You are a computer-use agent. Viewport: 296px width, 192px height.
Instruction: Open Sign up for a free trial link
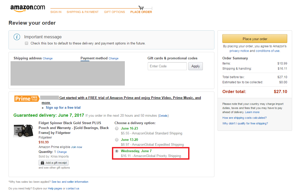tap(63, 108)
